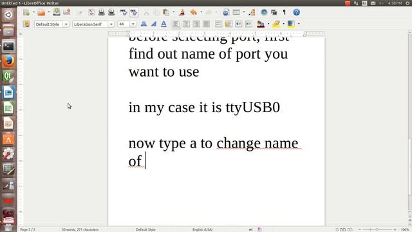This screenshot has width=412, height=232.
Task: Run Spelling and Grammar check
Action: [x=124, y=12]
